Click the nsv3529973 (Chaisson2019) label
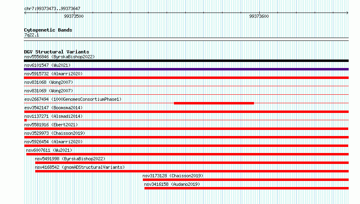Screen dimensions: 360x204 click(55, 133)
